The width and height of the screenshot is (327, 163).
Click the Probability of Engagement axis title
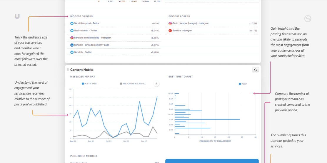tap(215, 141)
